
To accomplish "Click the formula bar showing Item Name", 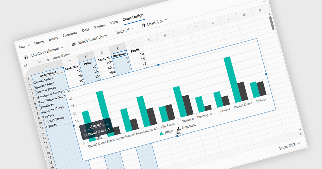I will tap(61, 56).
